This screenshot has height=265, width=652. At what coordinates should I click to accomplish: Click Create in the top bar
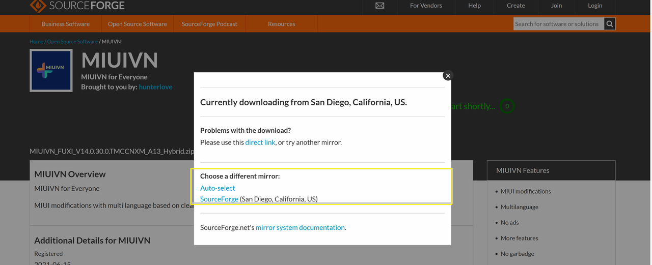[515, 6]
